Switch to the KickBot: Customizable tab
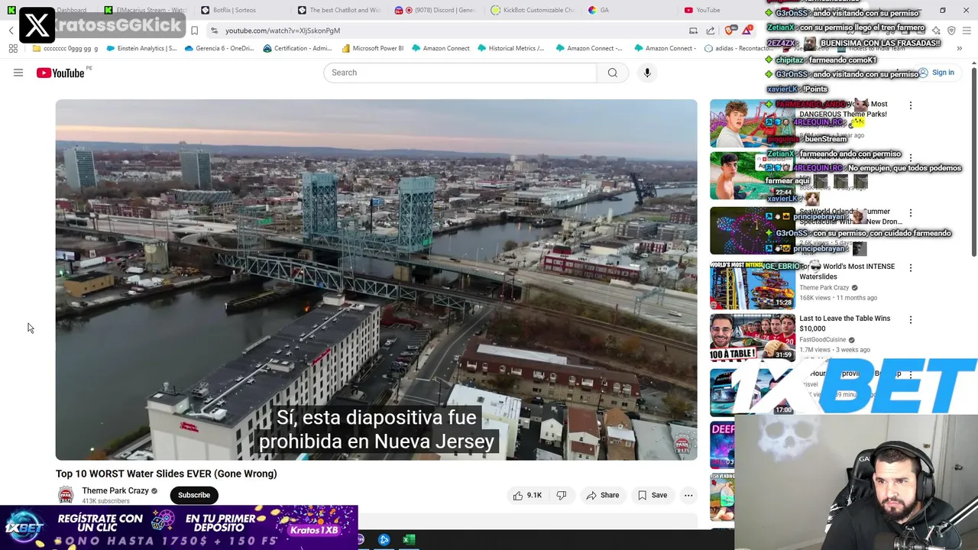This screenshot has width=978, height=550. point(533,10)
